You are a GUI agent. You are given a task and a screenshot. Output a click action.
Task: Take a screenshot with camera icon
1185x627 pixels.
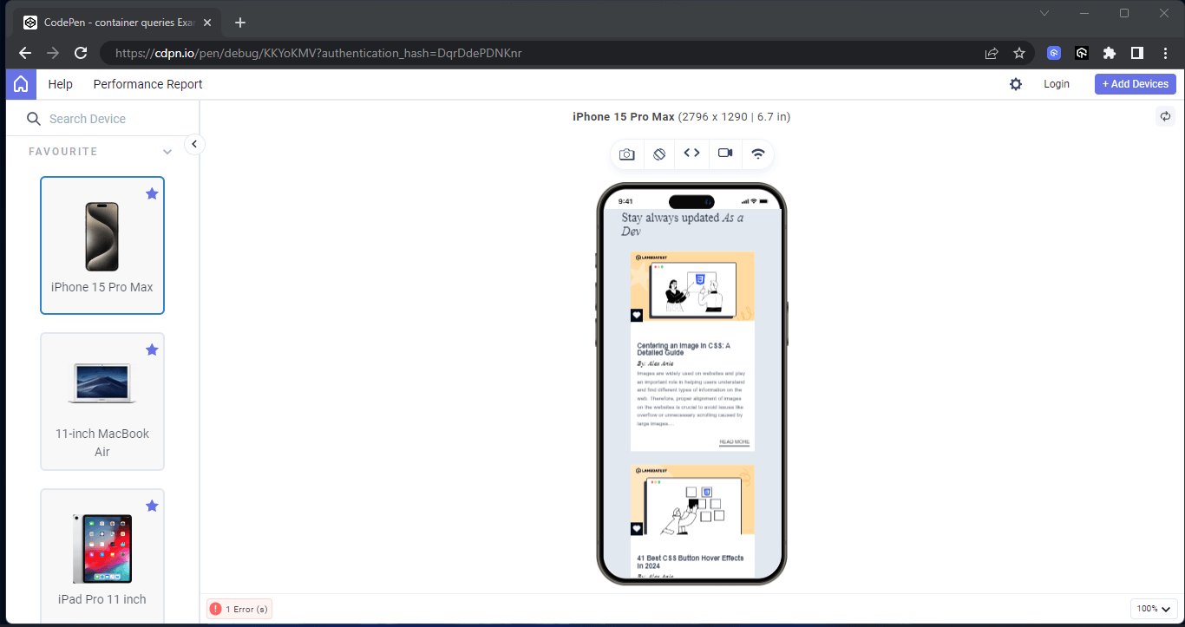coord(626,153)
